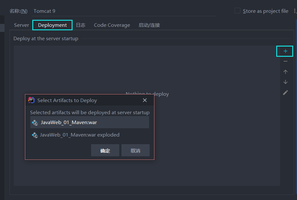Click the minus icon to remove deployment item
Image resolution: width=297 pixels, height=200 pixels.
pos(285,61)
